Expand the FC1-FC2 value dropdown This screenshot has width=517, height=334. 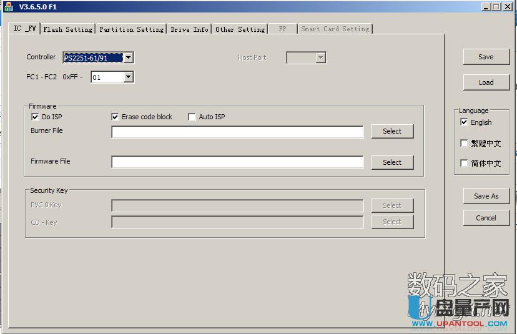coord(128,77)
